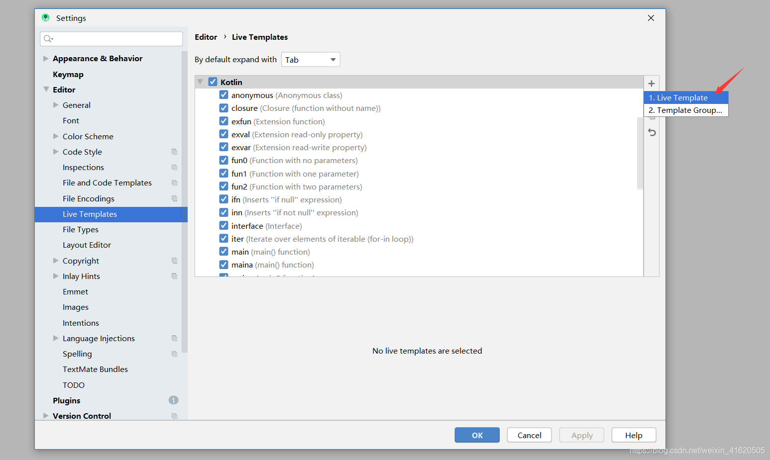Toggle the ifn template checkbox

pyautogui.click(x=223, y=199)
